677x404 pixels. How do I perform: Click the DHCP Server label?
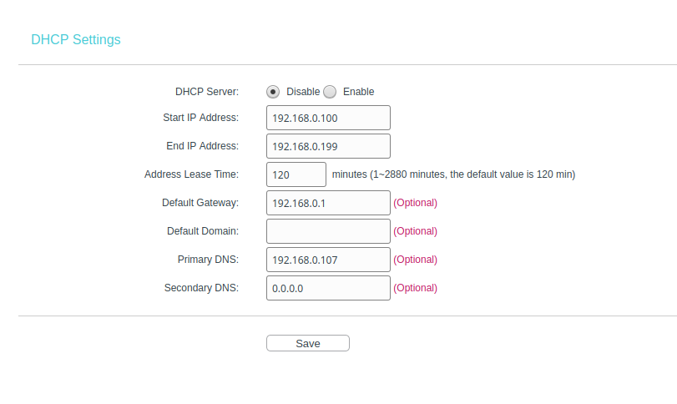[x=207, y=92]
